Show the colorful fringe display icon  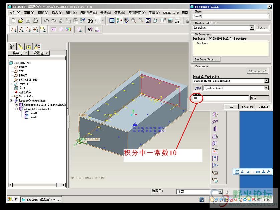click(x=68, y=29)
